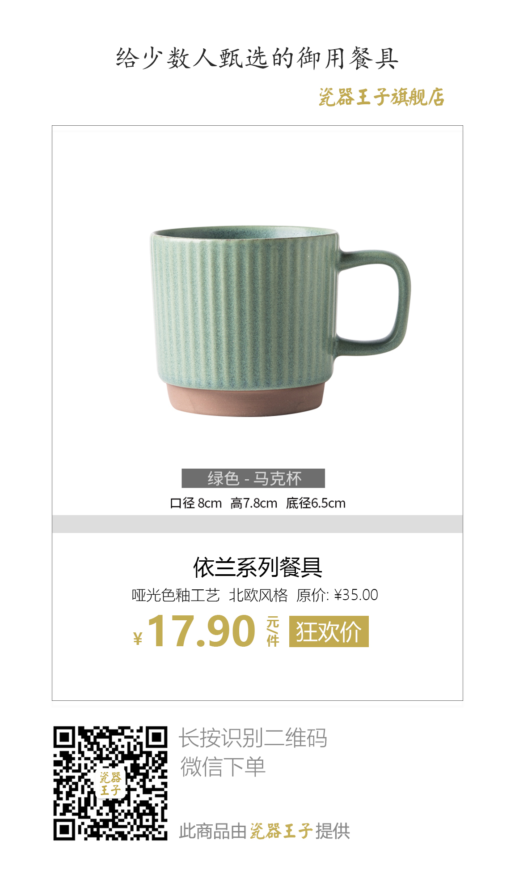Select the 依兰系列餐具 product title

(257, 567)
